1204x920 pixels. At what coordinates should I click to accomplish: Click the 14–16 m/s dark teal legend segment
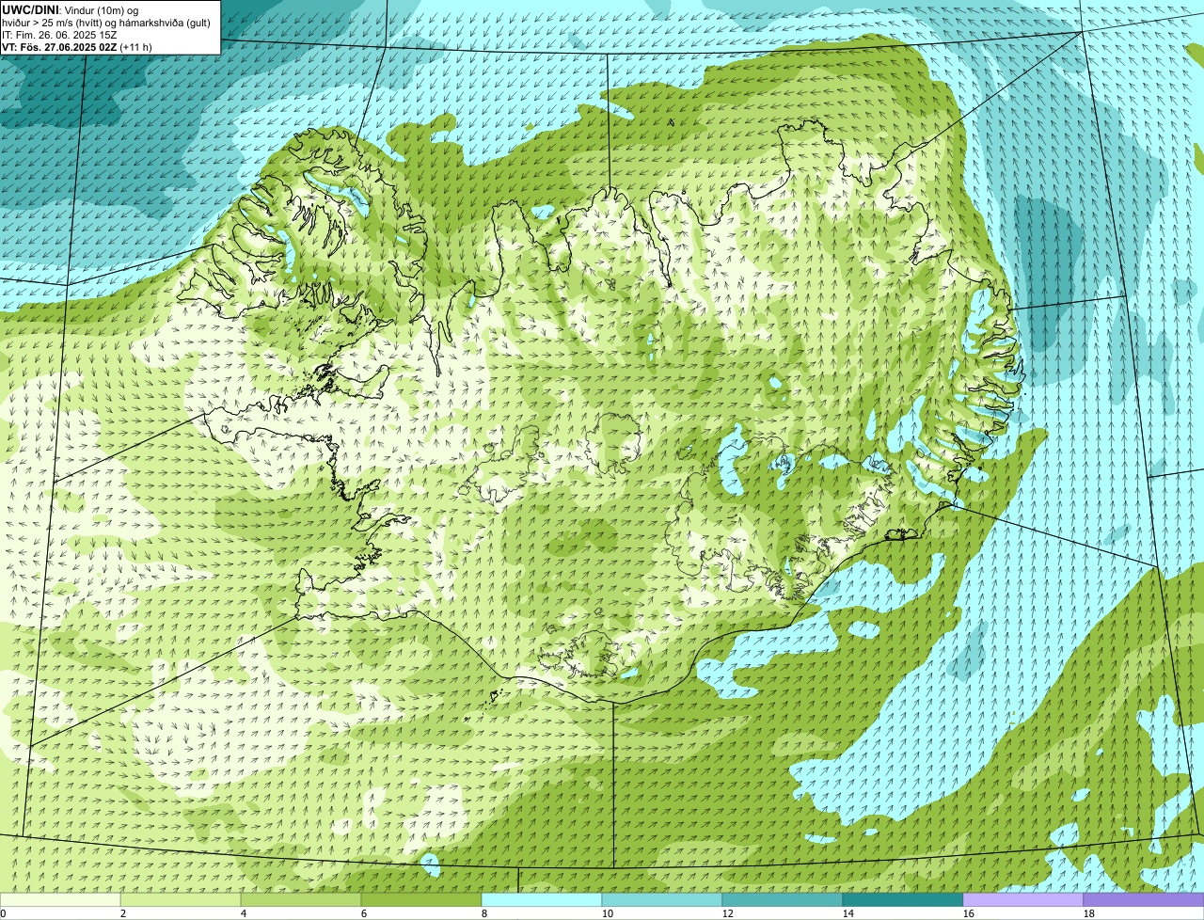pos(903,900)
